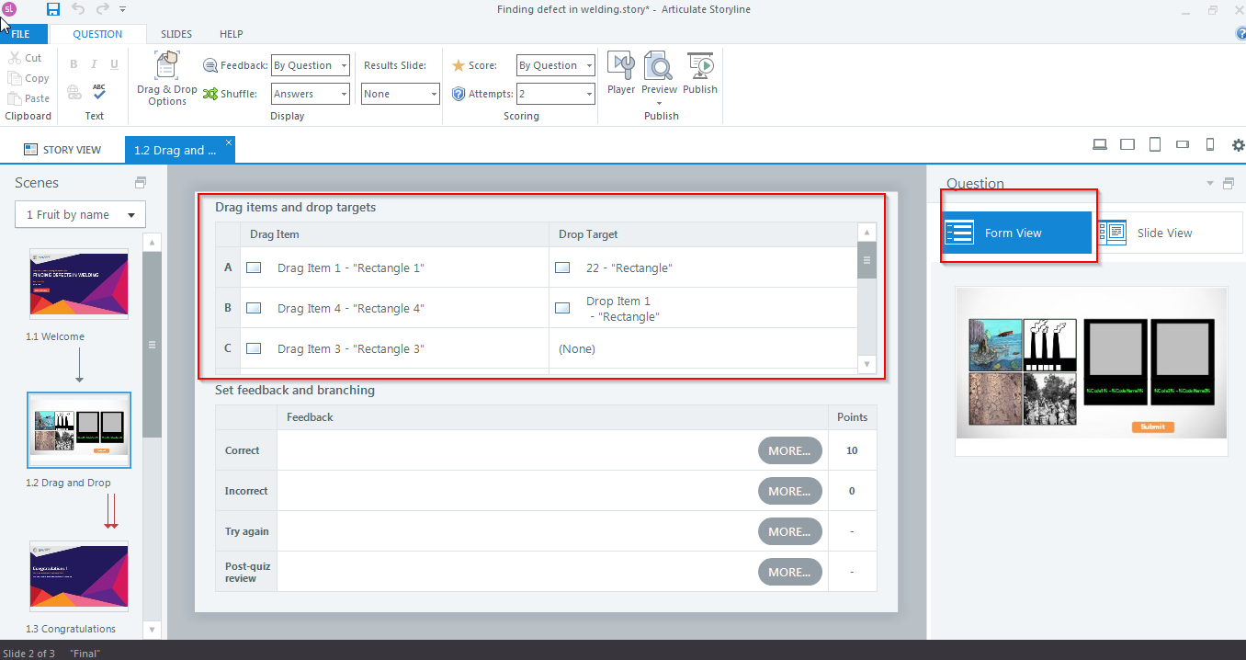
Task: Toggle Italic text formatting
Action: click(94, 64)
